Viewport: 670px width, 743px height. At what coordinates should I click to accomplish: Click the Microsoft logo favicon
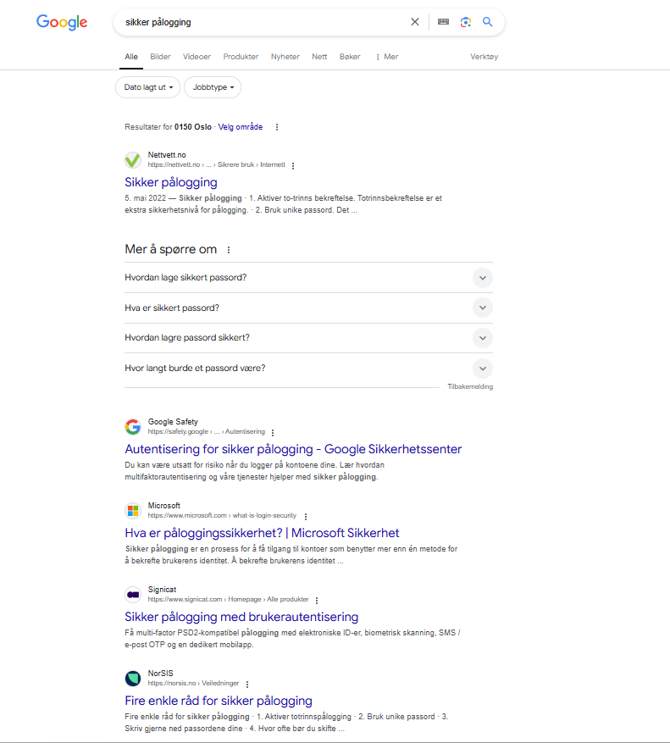[x=133, y=511]
